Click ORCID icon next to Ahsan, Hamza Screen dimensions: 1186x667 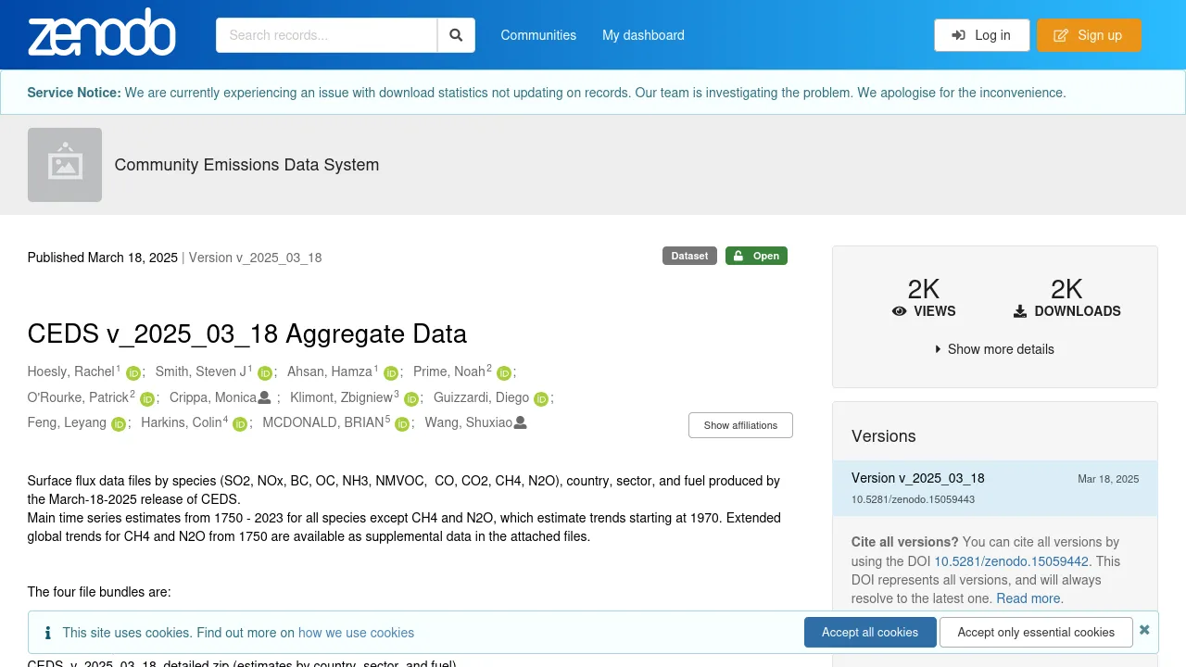[391, 373]
